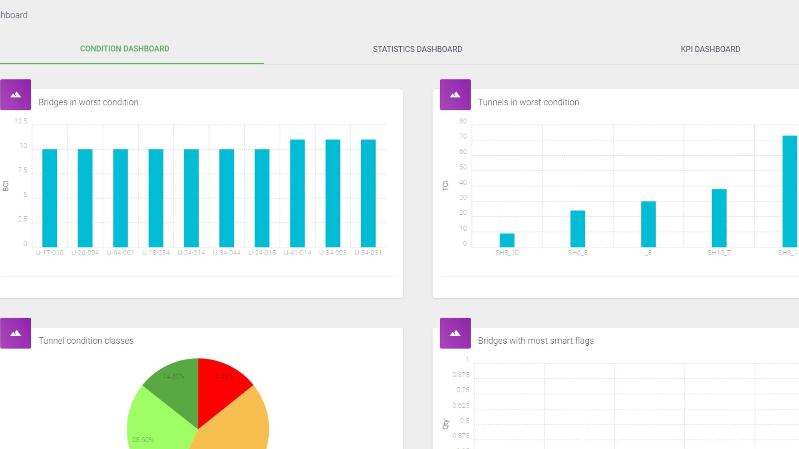Select the U-17-010 bridge bar

[x=50, y=198]
